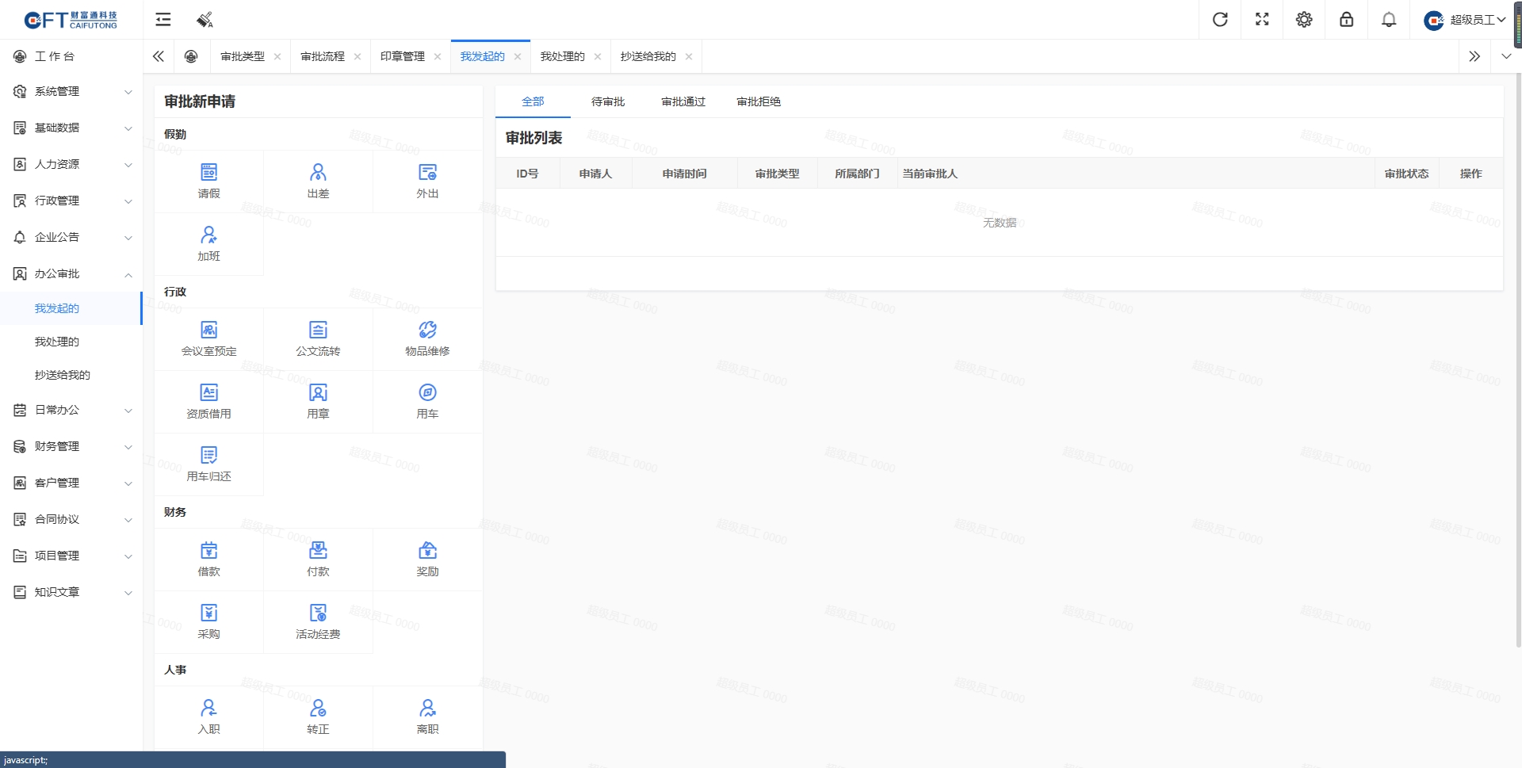Expand the 企业公告 sidebar menu
Screen dimensions: 1522x768
(x=71, y=237)
